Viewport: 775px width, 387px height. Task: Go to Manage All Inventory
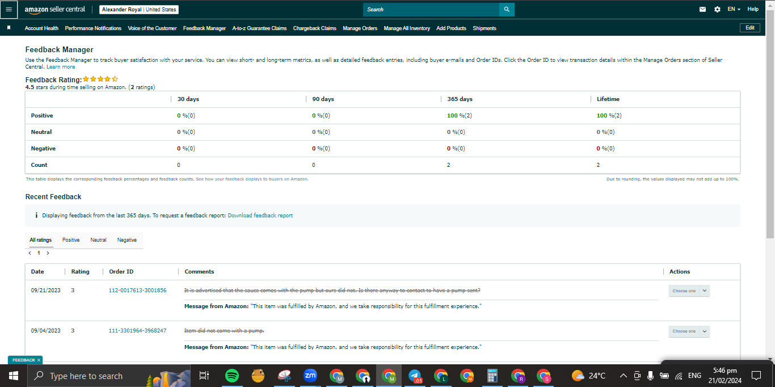tap(407, 28)
